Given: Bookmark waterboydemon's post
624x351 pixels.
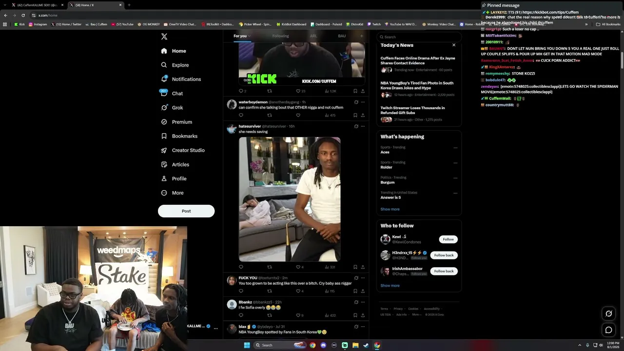Looking at the screenshot, I should click(x=355, y=116).
